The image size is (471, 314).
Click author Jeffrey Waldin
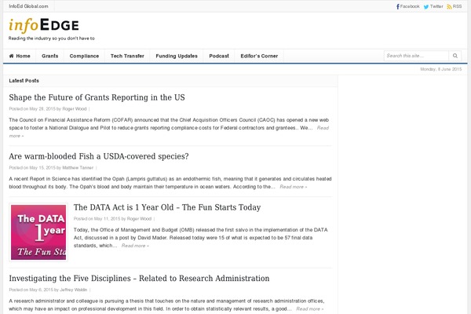coord(73,290)
